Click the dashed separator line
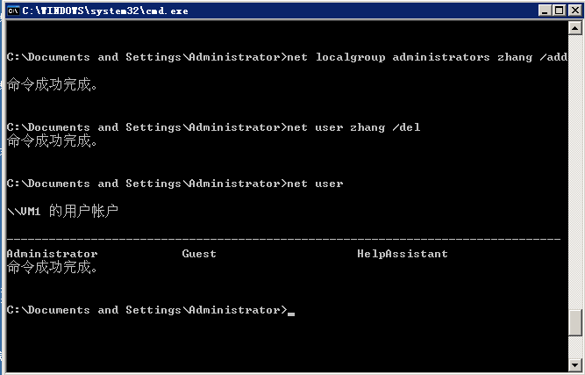585x375 pixels. [282, 239]
